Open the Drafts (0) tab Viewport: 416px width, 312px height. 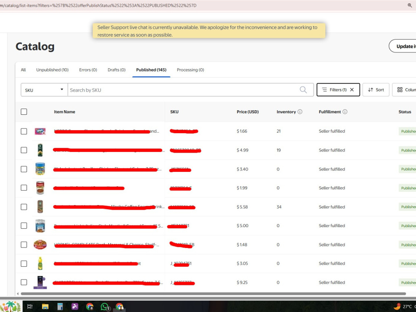point(116,70)
